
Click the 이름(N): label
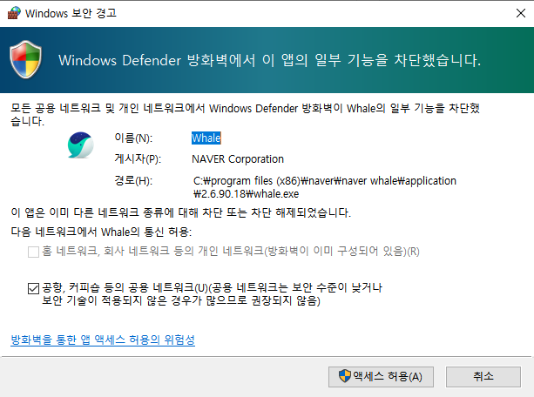(x=133, y=138)
